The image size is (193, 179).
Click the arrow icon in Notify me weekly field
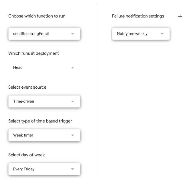[162, 34]
